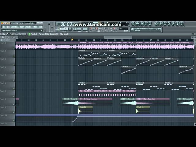This screenshot has width=196, height=147.
Task: Open the VIEW menu
Action: click(x=22, y=27)
